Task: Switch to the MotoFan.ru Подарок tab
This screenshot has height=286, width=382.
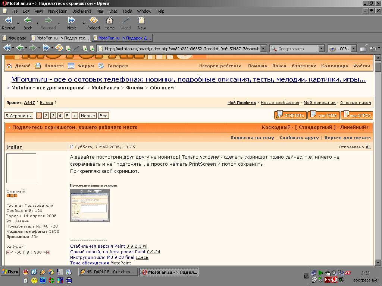Action: pyautogui.click(x=122, y=38)
